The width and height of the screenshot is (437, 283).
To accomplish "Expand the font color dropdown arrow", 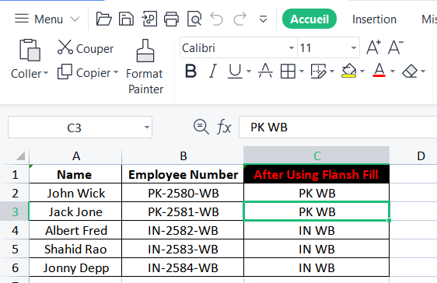I will tap(393, 72).
